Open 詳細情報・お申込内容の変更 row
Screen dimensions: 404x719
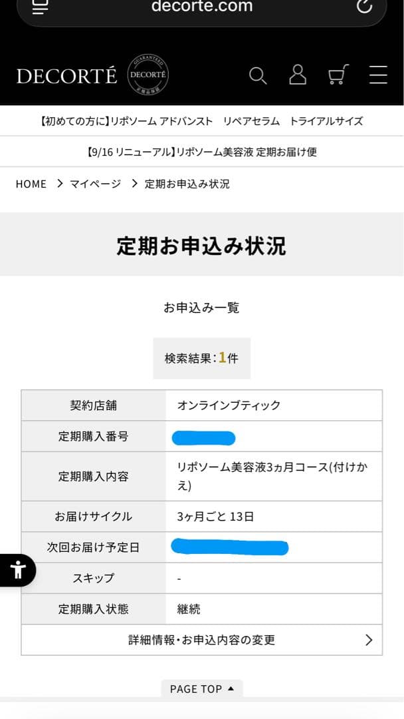201,640
